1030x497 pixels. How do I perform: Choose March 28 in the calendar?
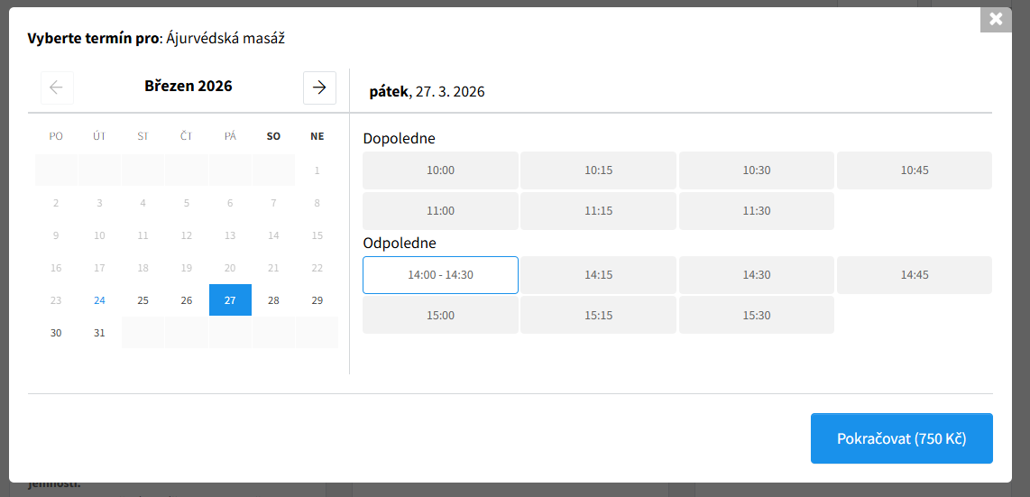(x=273, y=300)
